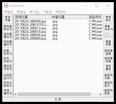116x104 pixels.
Task: Open the 버전(H) menu
Action: pos(61,12)
